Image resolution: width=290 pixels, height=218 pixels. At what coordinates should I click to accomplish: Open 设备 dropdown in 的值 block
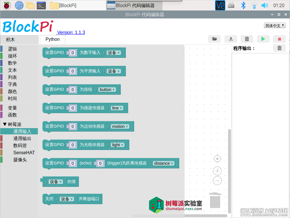tap(56, 182)
